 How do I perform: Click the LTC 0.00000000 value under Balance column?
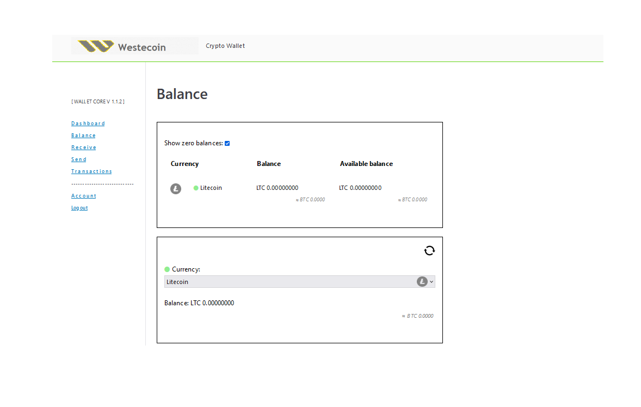coord(277,188)
